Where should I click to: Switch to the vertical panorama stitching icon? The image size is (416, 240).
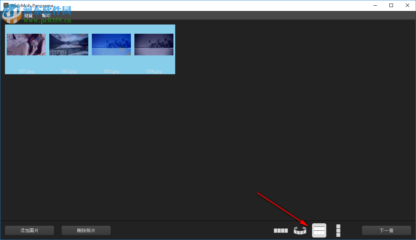[x=338, y=230]
